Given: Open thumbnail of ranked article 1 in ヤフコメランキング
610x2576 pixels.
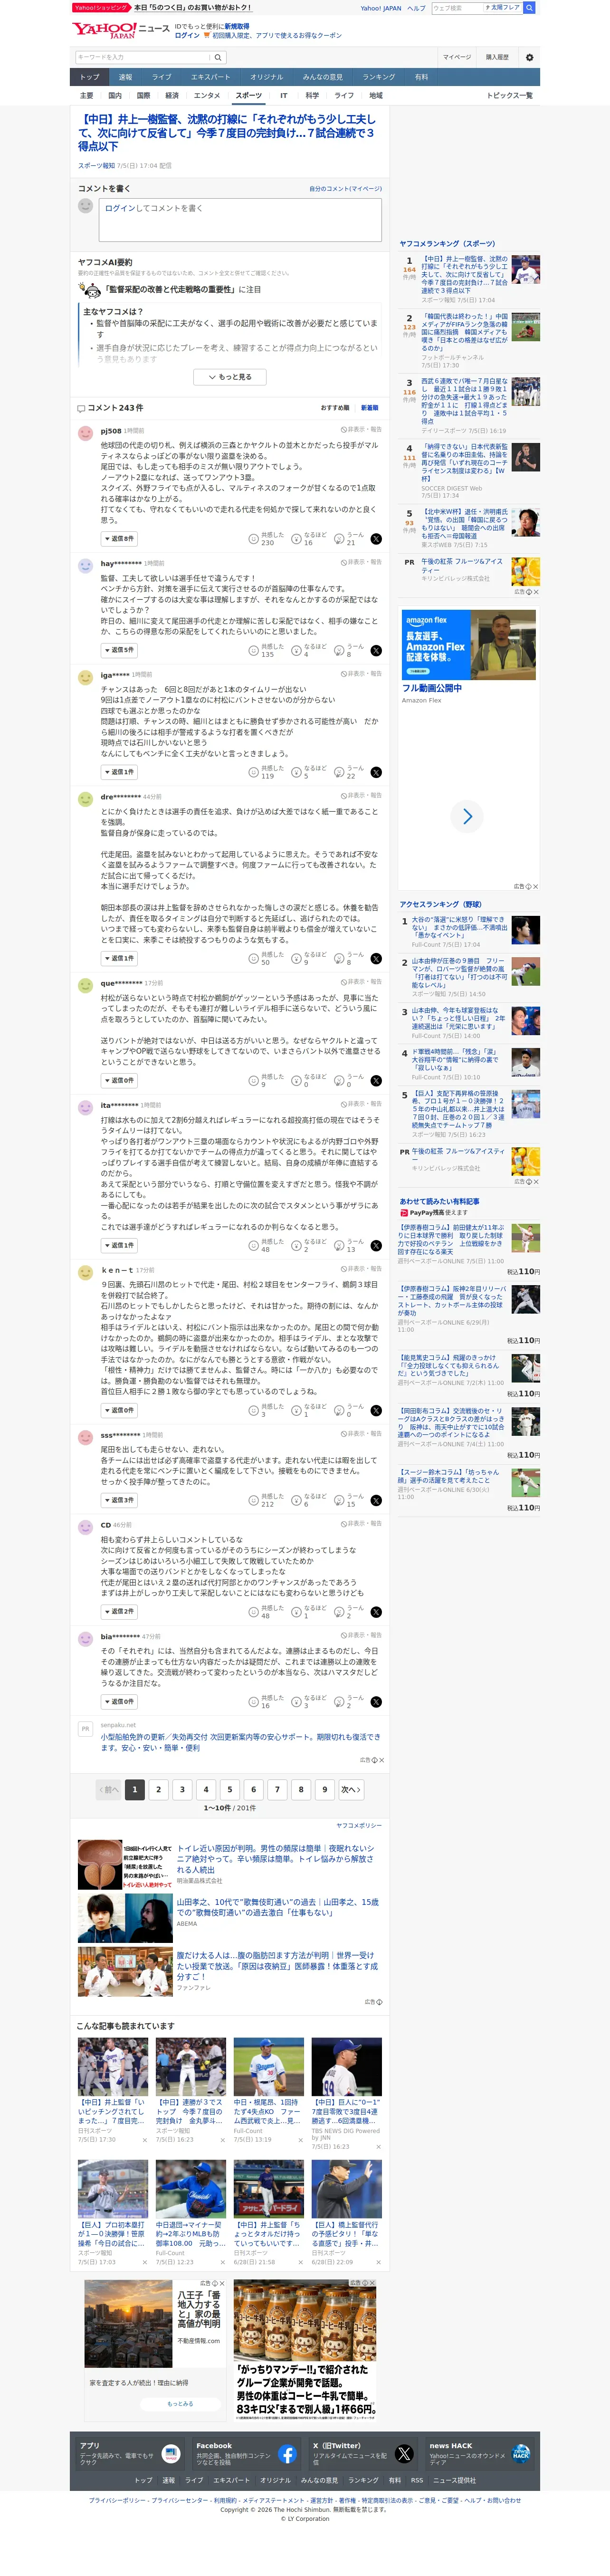Looking at the screenshot, I should pos(526,270).
